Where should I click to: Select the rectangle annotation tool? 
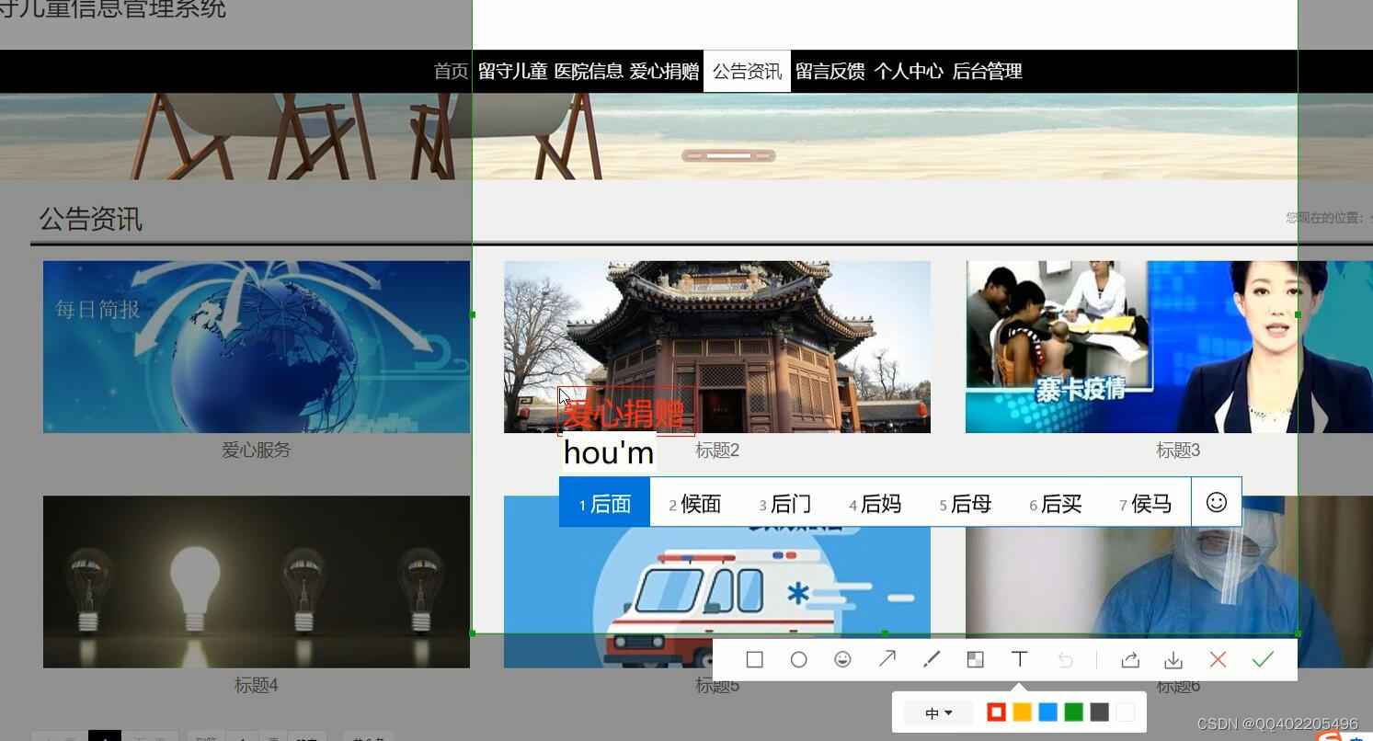click(x=754, y=659)
